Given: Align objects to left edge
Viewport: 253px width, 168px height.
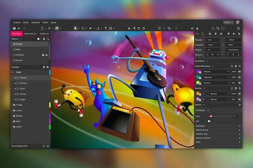Looking at the screenshot, I should pyautogui.click(x=210, y=34).
